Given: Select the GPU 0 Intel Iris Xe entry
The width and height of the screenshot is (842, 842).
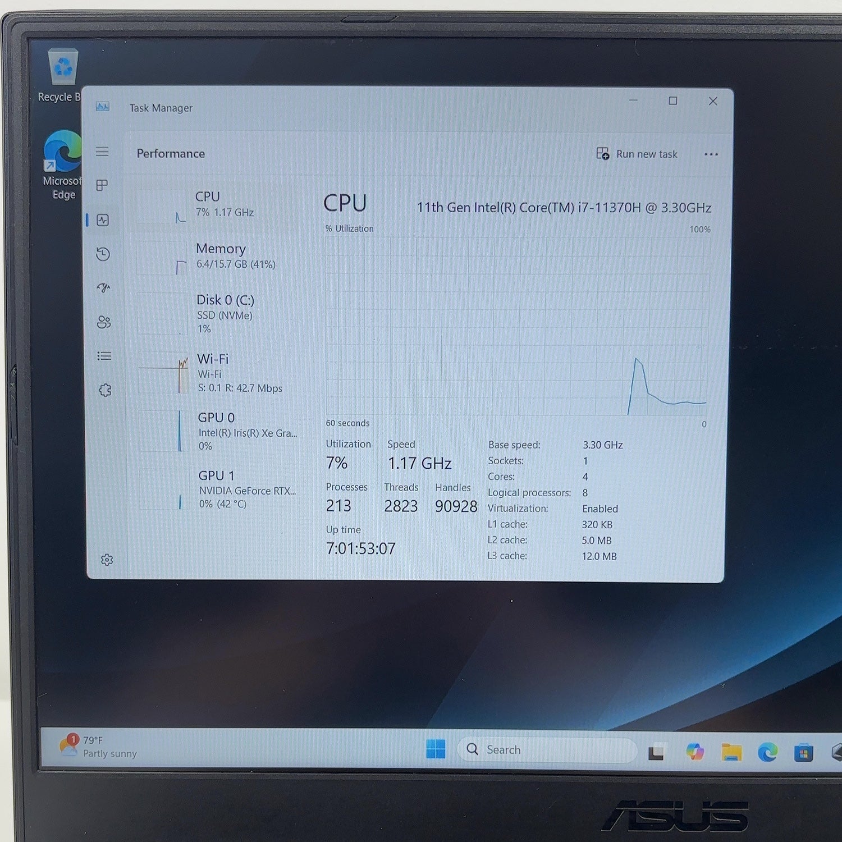Looking at the screenshot, I should (219, 431).
